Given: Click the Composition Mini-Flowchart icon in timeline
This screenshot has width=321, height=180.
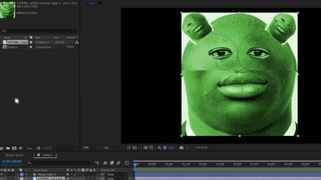Looking at the screenshot, I should pyautogui.click(x=97, y=162).
